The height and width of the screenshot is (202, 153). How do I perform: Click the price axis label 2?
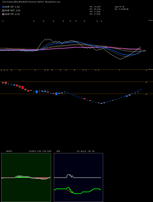tap(146, 94)
